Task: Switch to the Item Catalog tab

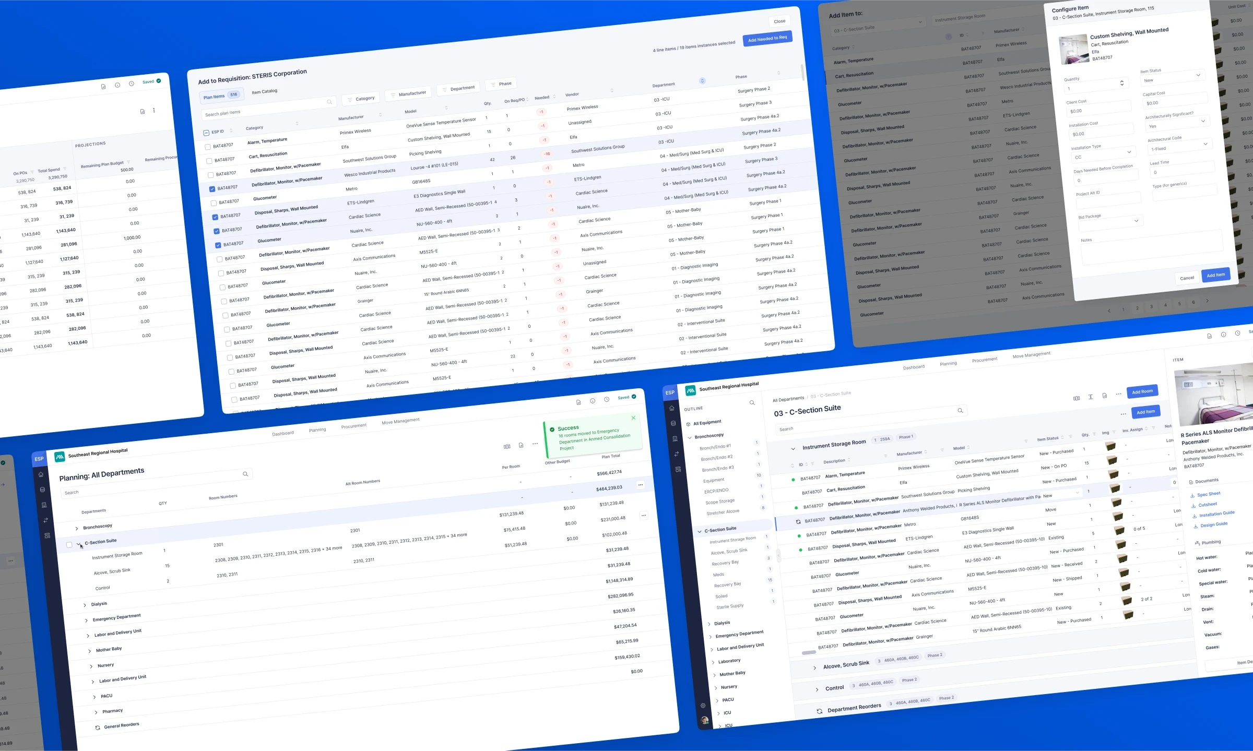Action: coord(264,92)
